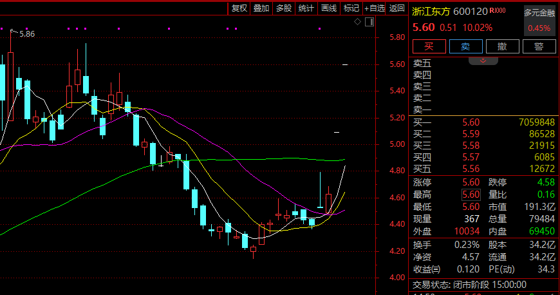
Task: Select 买四 bid price 5.57
Action: [471, 157]
